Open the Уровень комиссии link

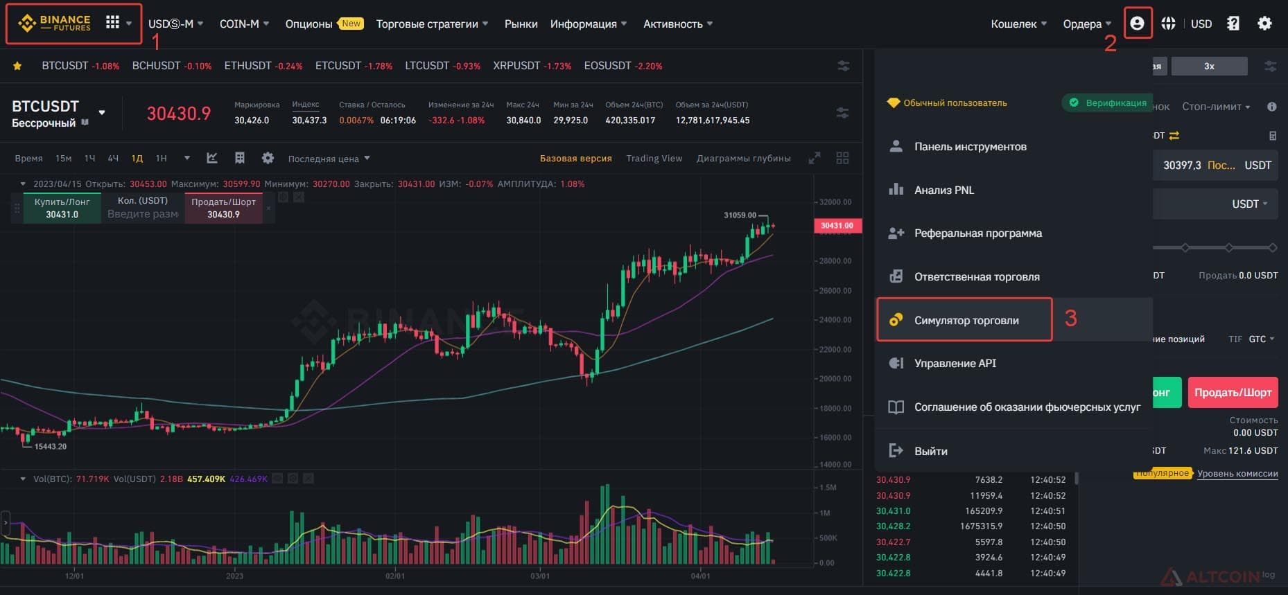1237,474
